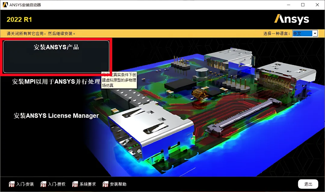Click the 2022 R1 version text
Image resolution: width=325 pixels, height=192 pixels.
[19, 19]
